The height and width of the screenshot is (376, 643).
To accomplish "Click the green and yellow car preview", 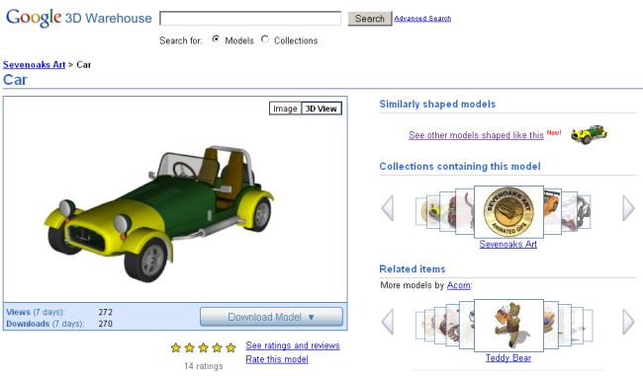I will tap(159, 213).
